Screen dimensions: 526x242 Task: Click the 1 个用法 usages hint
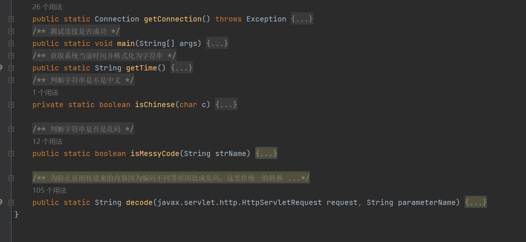tap(45, 93)
